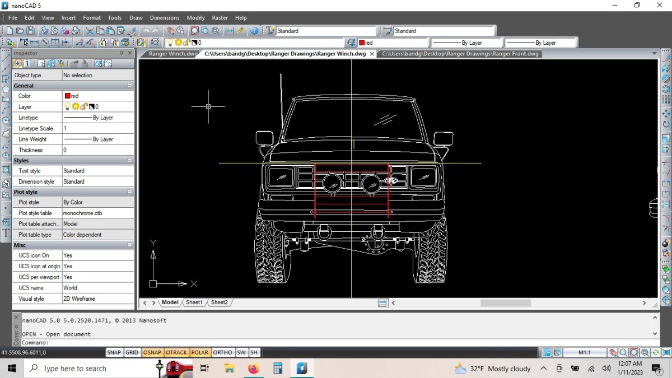Open the linetype By Layer dropdown
This screenshot has width=672, height=378.
[465, 43]
